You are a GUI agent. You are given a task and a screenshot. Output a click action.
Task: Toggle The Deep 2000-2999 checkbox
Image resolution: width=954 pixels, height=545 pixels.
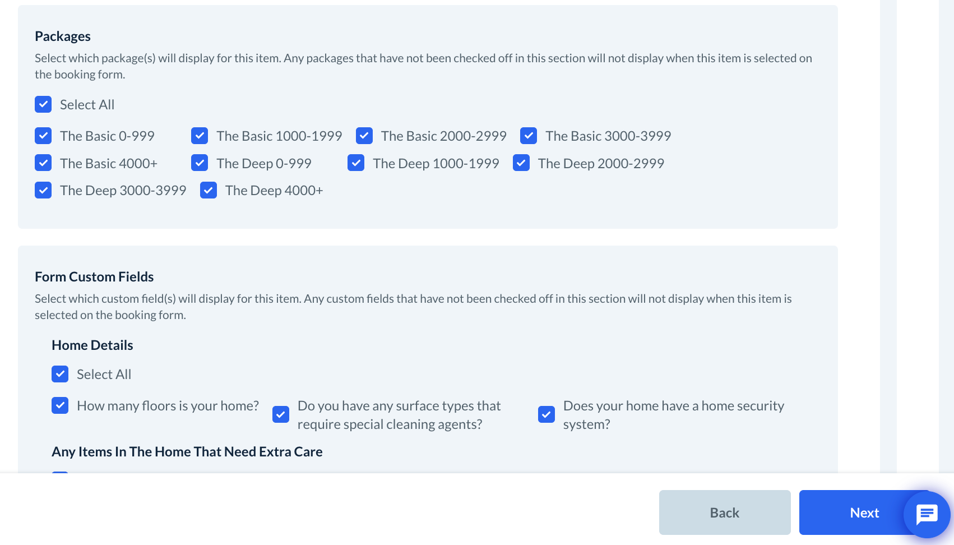coord(521,163)
